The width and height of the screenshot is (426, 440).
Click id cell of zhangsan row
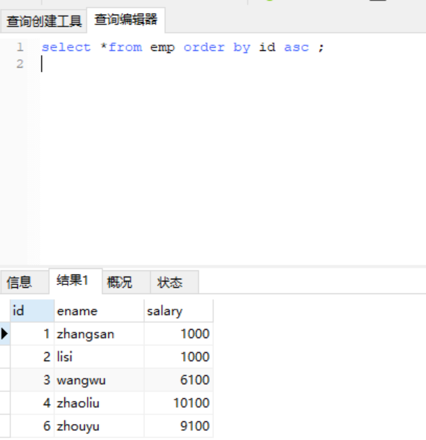point(32,334)
